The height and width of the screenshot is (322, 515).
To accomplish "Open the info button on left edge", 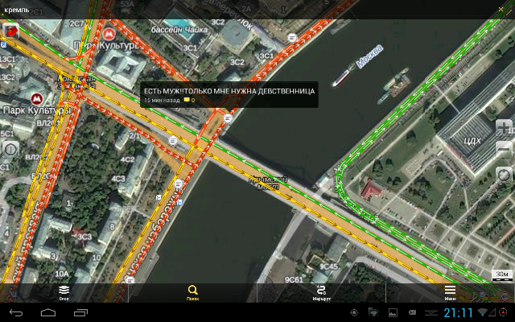I will point(10,150).
